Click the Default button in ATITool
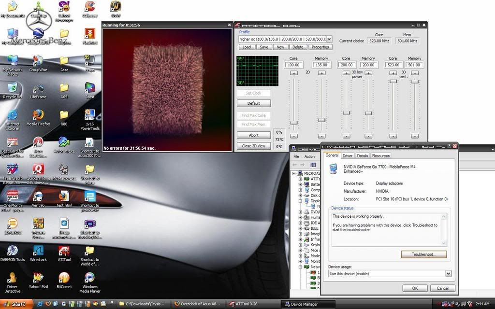 tap(253, 103)
